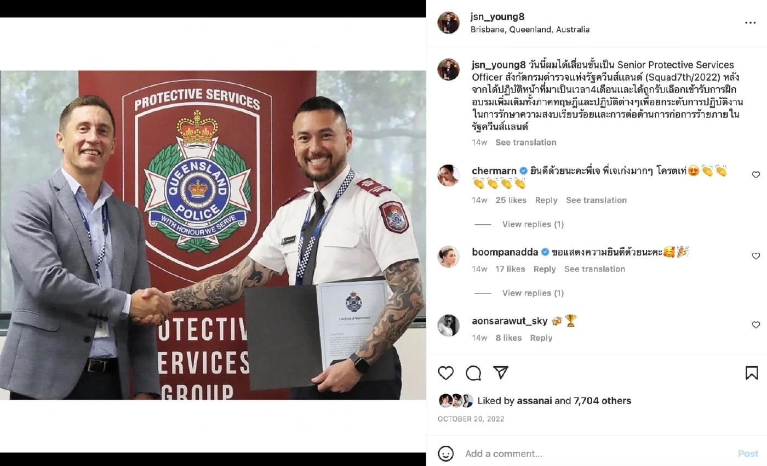Save the post with the bookmark icon

(752, 373)
